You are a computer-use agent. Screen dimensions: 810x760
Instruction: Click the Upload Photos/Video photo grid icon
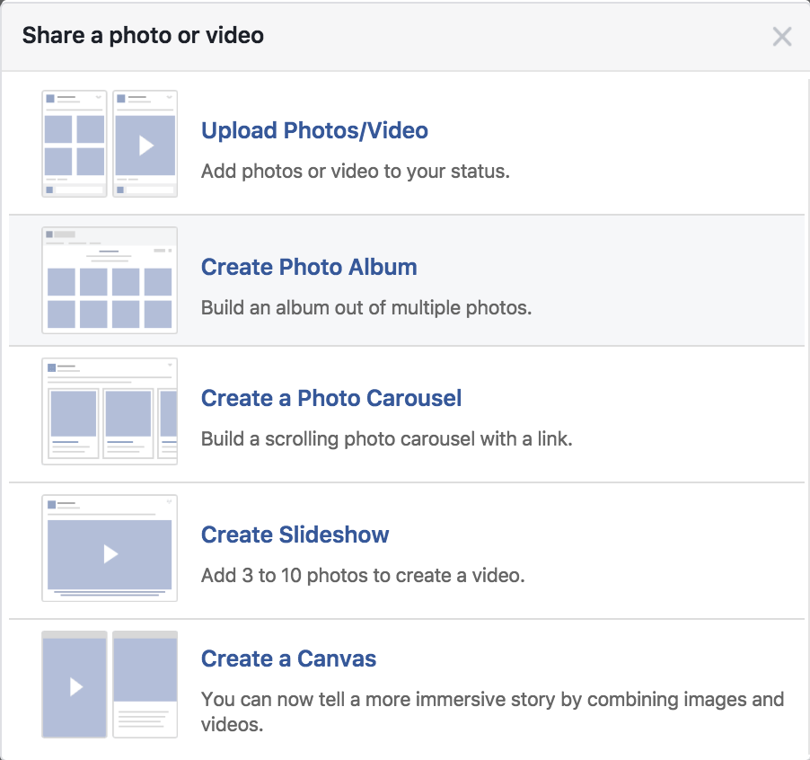click(75, 144)
